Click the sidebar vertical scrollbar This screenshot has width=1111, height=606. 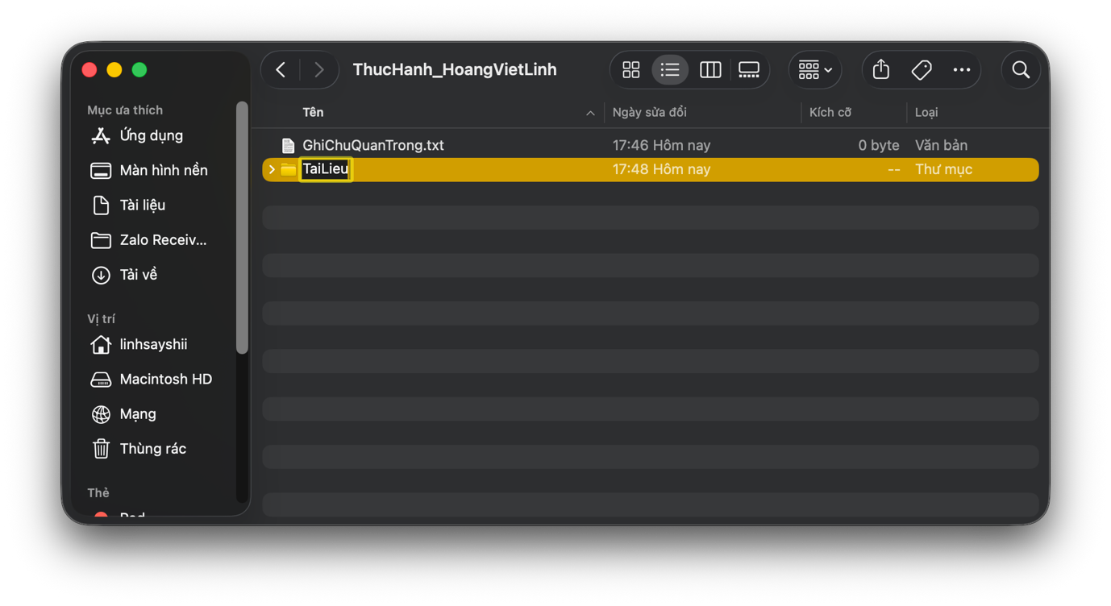242,227
